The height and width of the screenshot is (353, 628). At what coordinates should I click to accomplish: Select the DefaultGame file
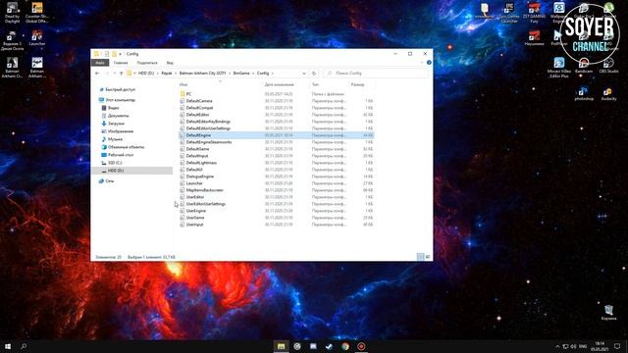197,149
